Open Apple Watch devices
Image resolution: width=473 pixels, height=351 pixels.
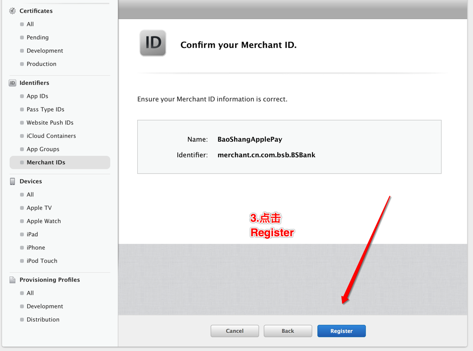tap(43, 221)
